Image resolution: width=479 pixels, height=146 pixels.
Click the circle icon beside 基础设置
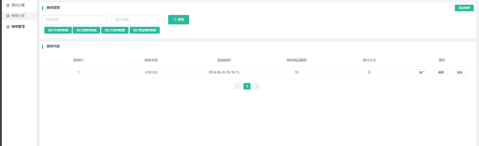pos(8,5)
